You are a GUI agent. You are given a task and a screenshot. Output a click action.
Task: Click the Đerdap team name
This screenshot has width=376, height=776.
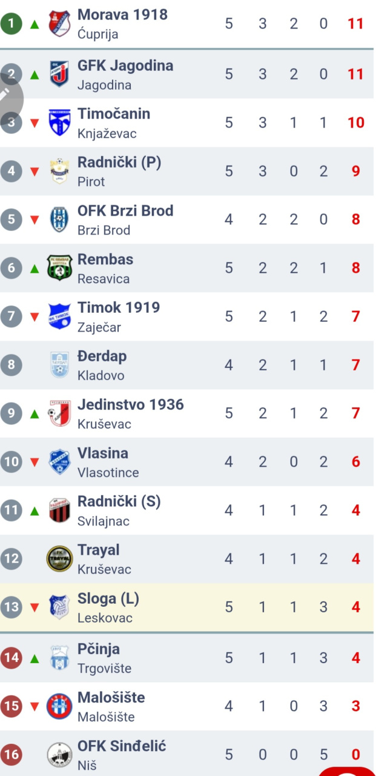pos(102,356)
